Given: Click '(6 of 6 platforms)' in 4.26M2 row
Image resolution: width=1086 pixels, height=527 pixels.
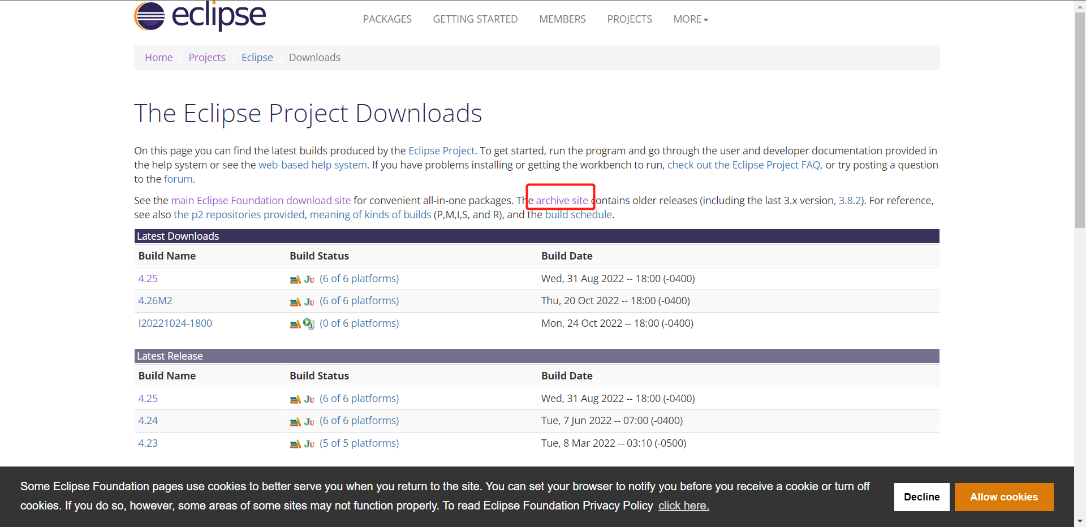Looking at the screenshot, I should pos(359,301).
